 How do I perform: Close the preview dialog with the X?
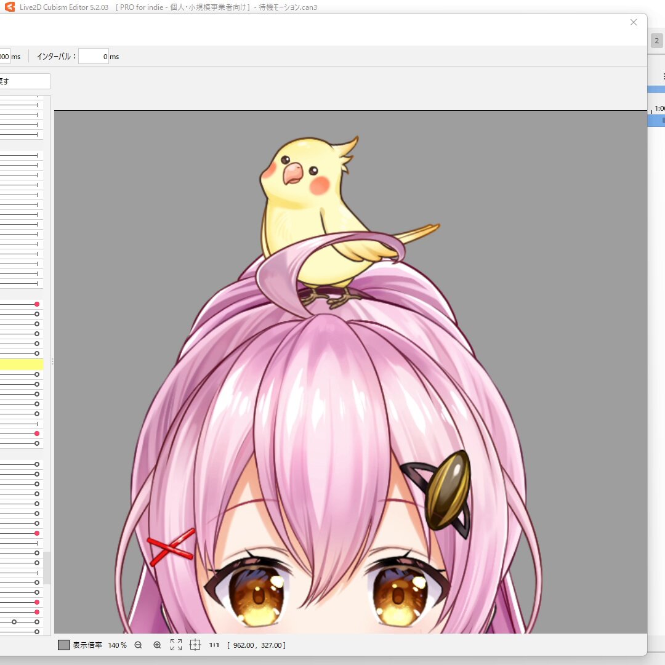tap(634, 22)
